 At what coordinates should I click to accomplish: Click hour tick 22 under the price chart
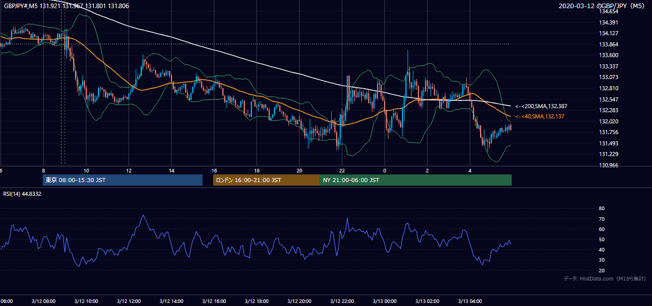click(x=342, y=170)
